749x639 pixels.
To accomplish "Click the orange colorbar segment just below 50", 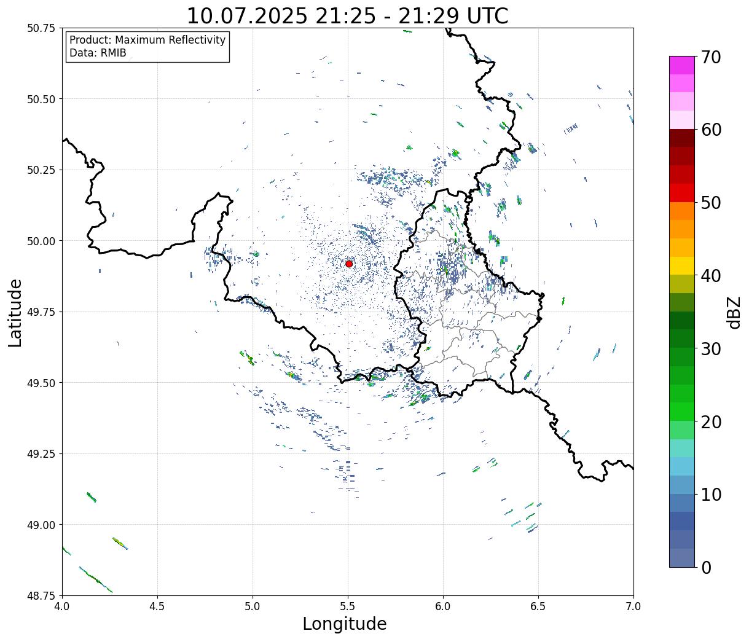I will [682, 211].
